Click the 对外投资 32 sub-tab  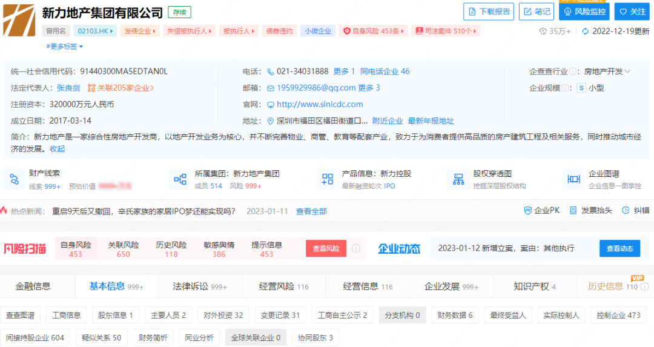click(223, 316)
